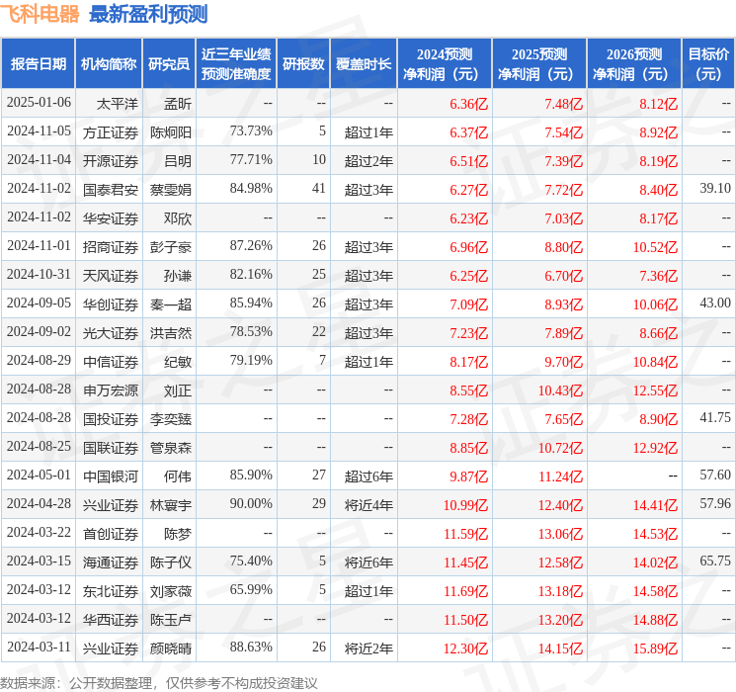
Task: Click the 覆盖时长 column header
Action: coord(364,64)
